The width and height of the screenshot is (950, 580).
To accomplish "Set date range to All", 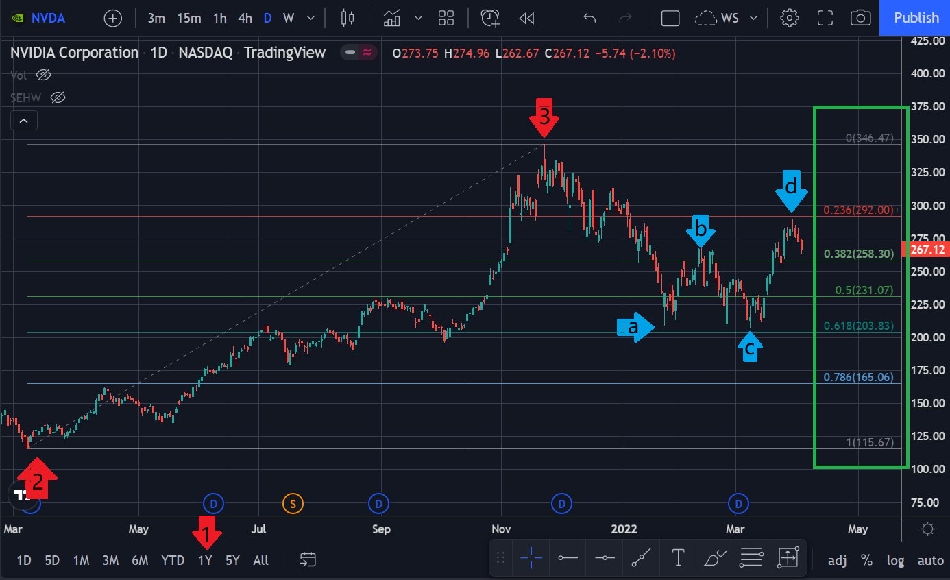I will point(261,560).
